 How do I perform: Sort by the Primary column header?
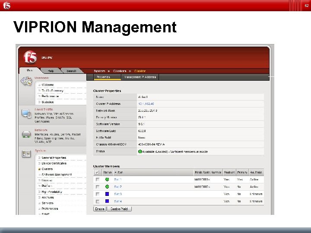tap(242, 172)
